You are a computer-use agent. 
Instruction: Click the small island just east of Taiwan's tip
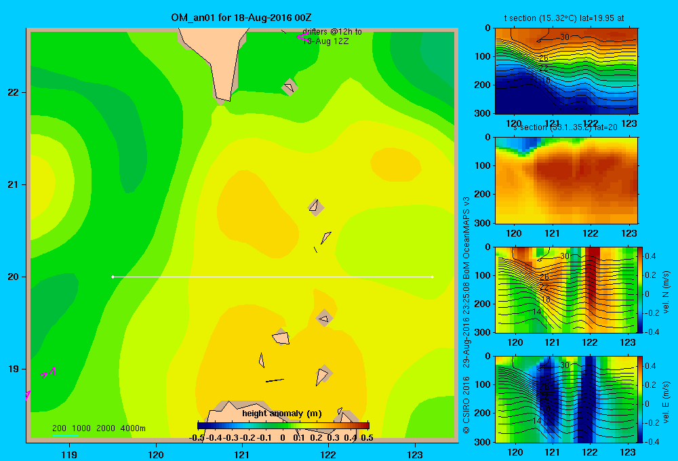point(290,87)
